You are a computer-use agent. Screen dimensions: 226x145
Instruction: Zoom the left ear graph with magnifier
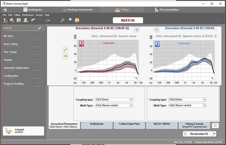tap(212, 78)
